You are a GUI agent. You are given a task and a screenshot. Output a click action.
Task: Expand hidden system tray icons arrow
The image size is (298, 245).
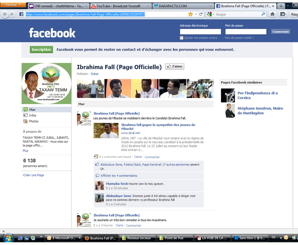tap(281, 238)
